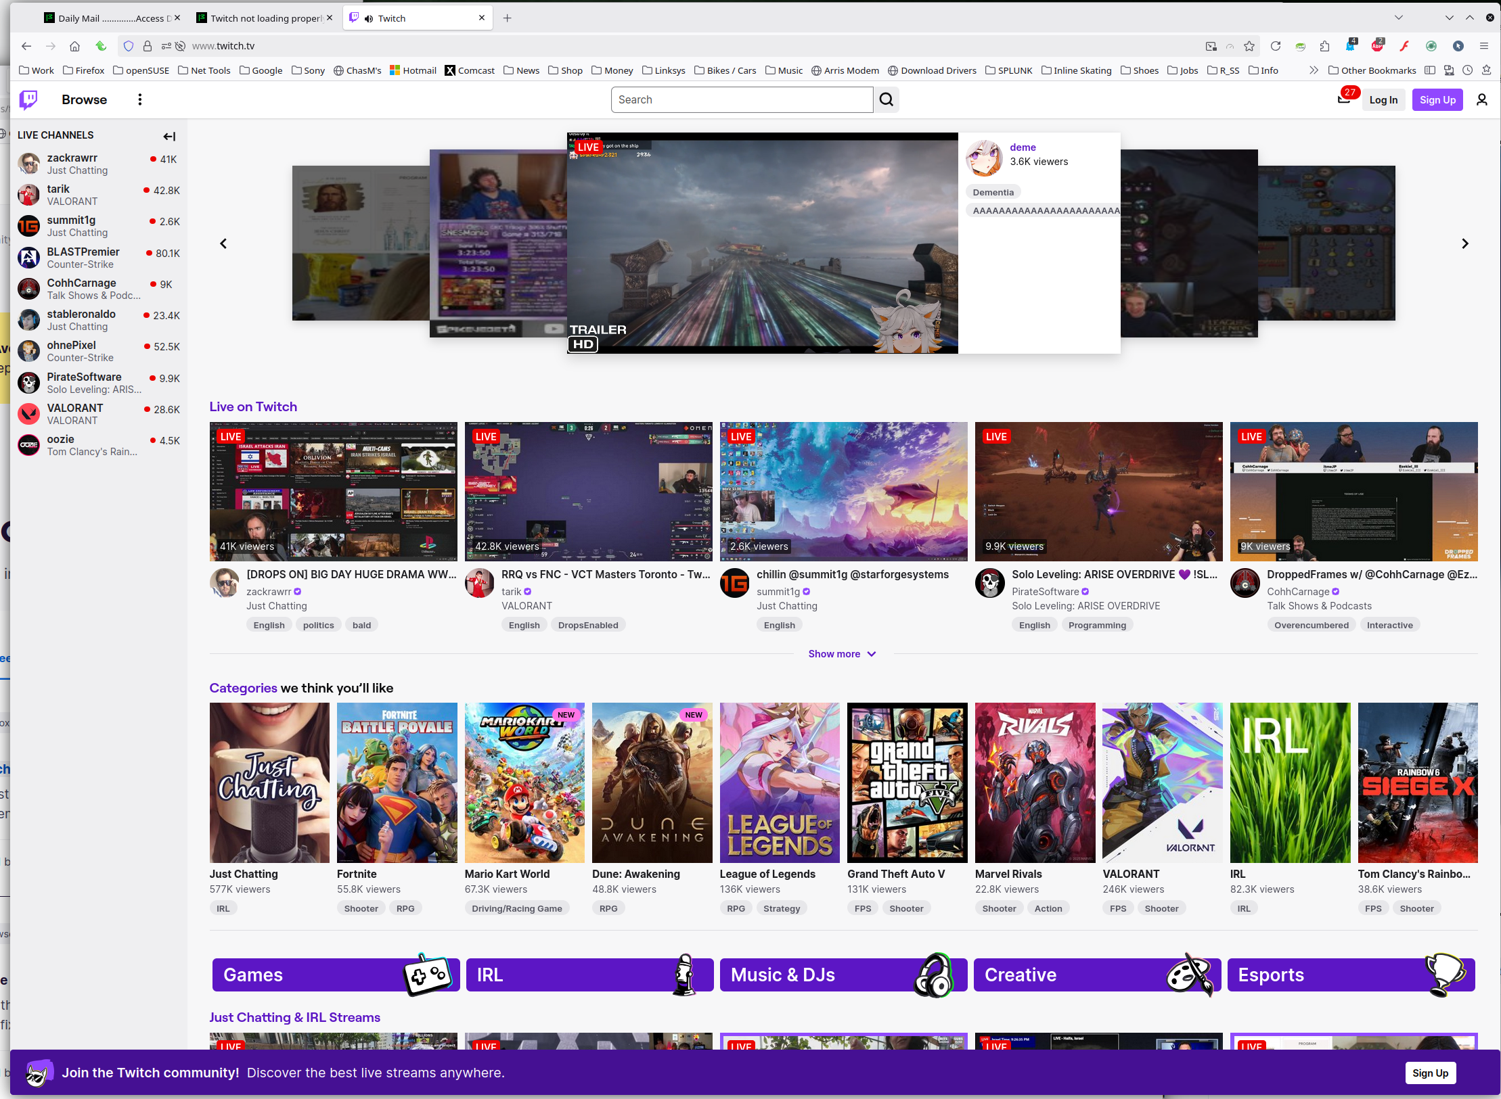Click Sign Up in the top bar

[x=1437, y=100]
